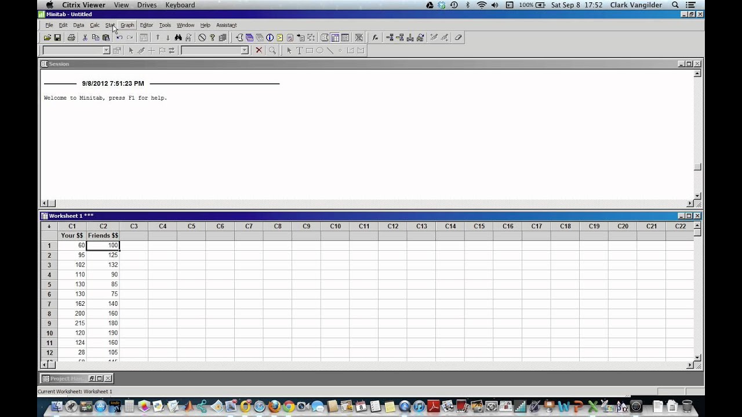Select cell containing 'Your $$'
The width and height of the screenshot is (742, 417).
tap(72, 236)
